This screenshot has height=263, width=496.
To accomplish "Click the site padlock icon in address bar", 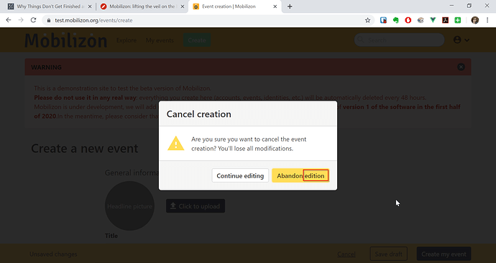I will click(48, 20).
